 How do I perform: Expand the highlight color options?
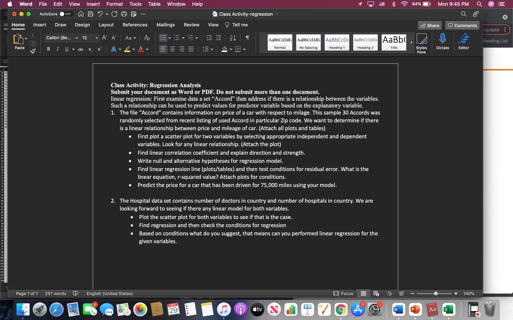134,49
